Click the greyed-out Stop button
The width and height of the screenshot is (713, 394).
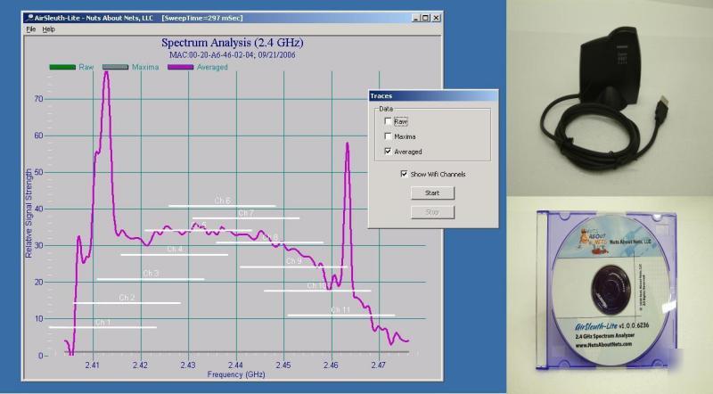click(432, 212)
